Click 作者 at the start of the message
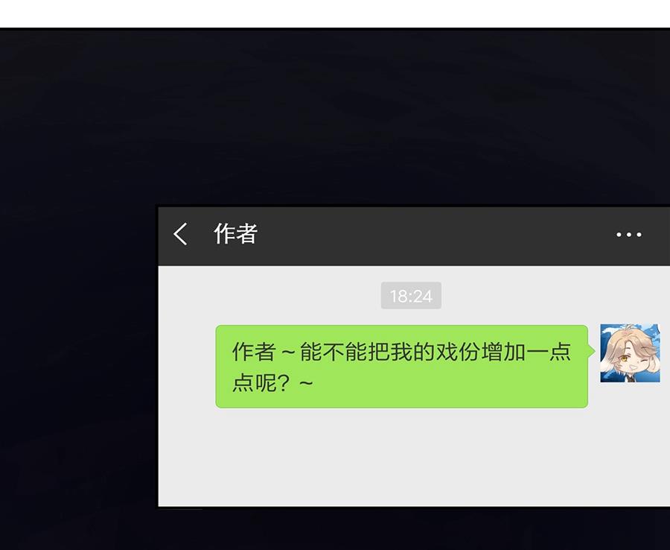 [254, 352]
